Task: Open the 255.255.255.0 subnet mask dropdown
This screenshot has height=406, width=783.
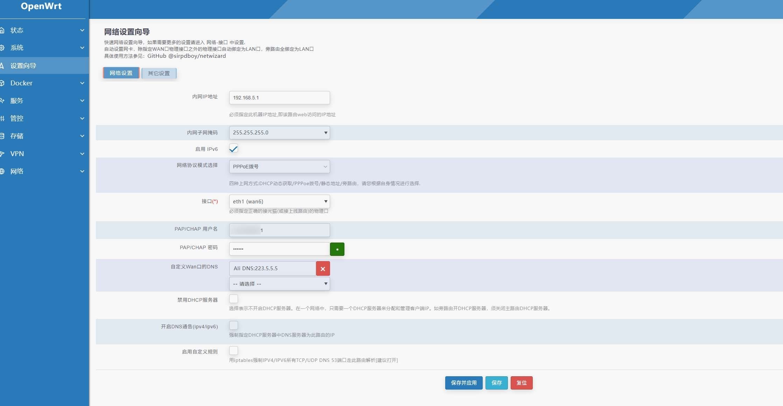Action: coord(279,133)
